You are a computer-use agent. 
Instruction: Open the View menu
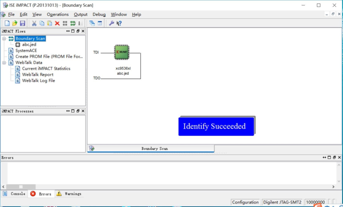[37, 14]
